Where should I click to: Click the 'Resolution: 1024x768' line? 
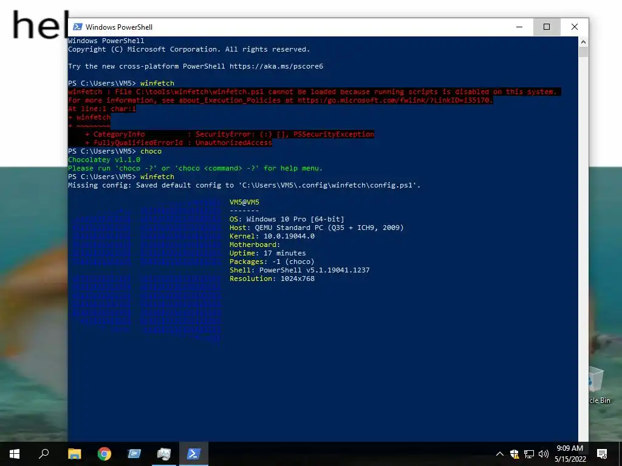(x=272, y=279)
